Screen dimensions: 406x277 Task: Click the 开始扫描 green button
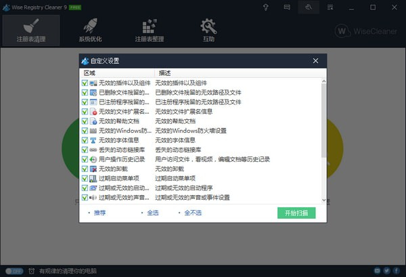coord(296,213)
